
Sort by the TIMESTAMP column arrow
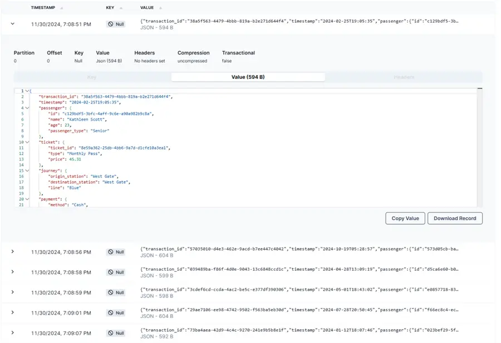click(62, 8)
